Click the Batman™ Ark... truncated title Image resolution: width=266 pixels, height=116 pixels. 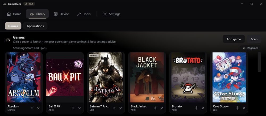99,106
